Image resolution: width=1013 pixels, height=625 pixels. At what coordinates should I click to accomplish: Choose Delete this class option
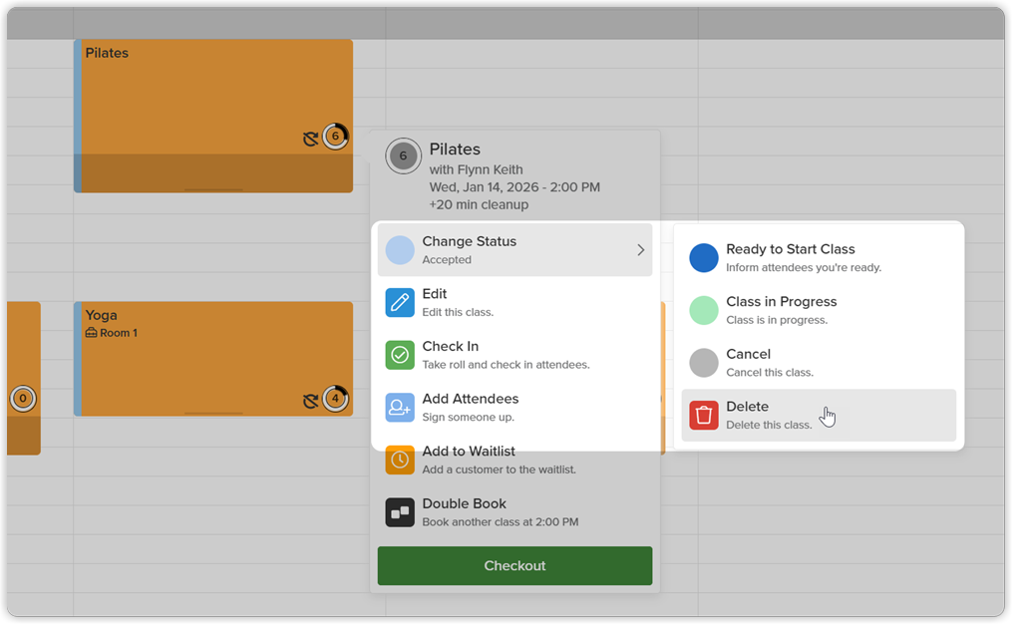[x=819, y=415]
